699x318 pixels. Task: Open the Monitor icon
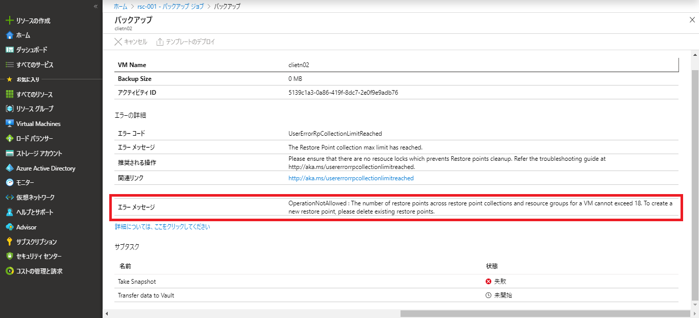pos(9,183)
